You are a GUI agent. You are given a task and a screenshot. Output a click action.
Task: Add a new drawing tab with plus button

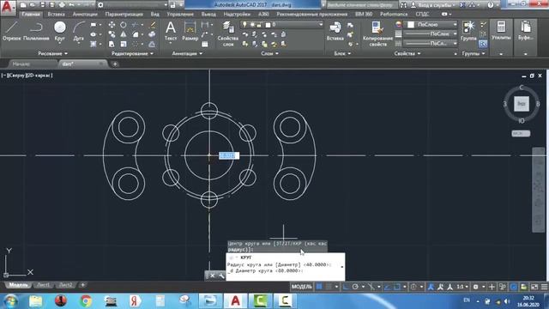point(115,64)
